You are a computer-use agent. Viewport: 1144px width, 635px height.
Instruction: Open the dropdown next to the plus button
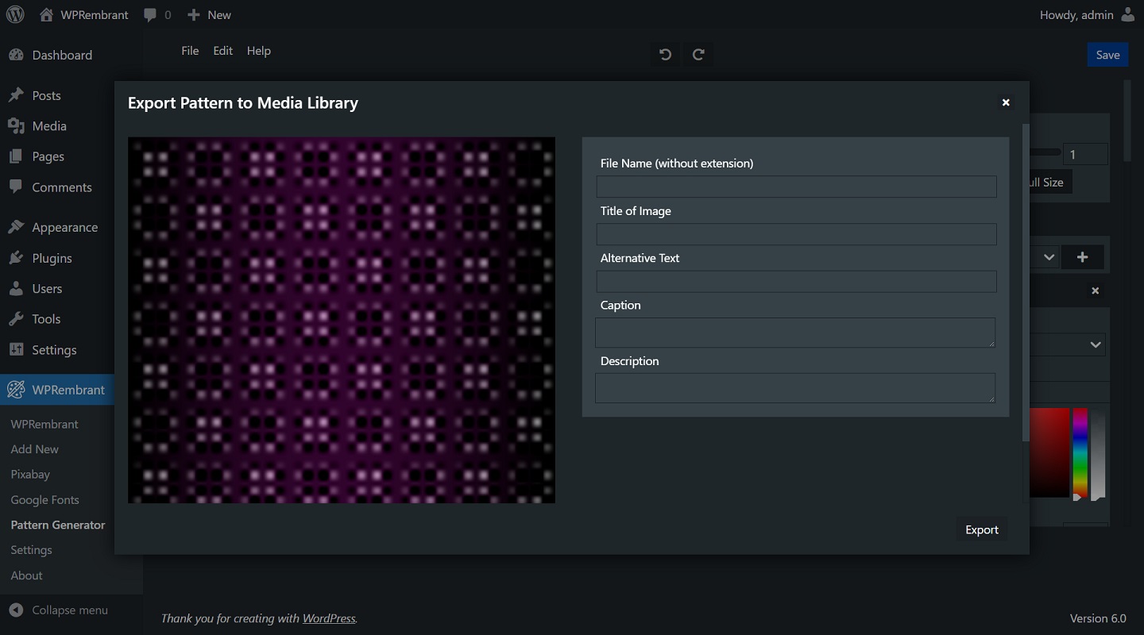click(1049, 256)
